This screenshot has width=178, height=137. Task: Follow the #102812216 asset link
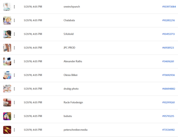pyautogui.click(x=168, y=20)
